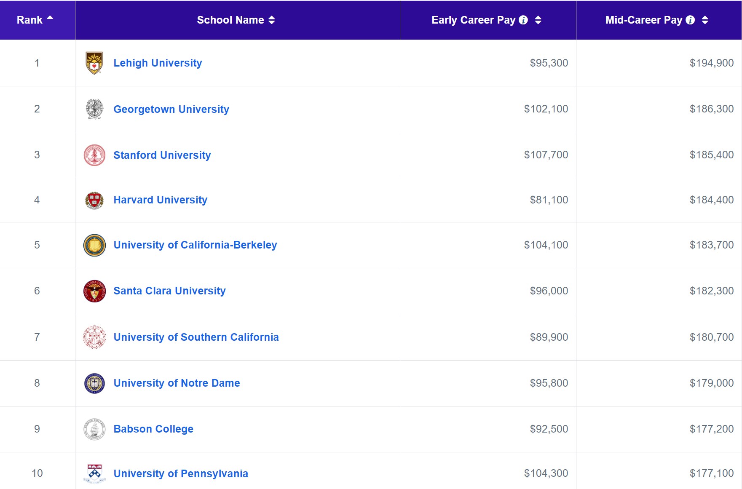The image size is (742, 489).
Task: Click the University of Pennsylvania shield logo
Action: click(x=94, y=473)
